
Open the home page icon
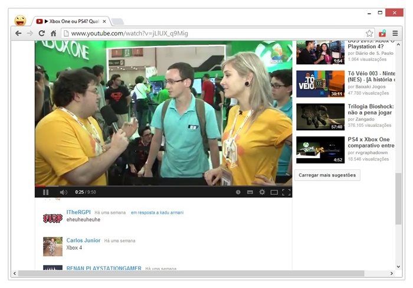54,34
